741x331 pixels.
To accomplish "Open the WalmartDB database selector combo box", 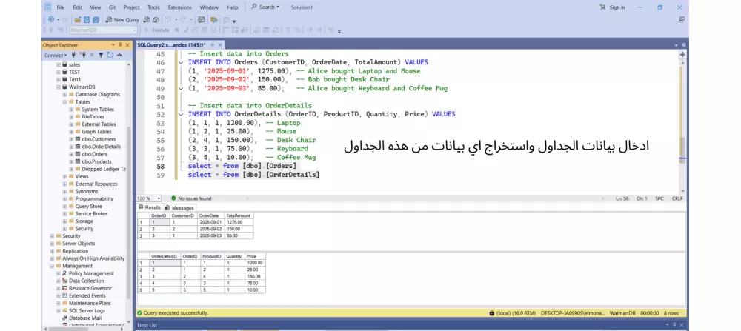I will [104, 30].
